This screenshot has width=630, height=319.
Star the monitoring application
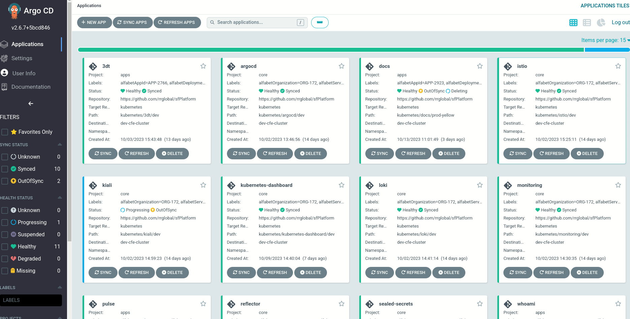pos(618,185)
